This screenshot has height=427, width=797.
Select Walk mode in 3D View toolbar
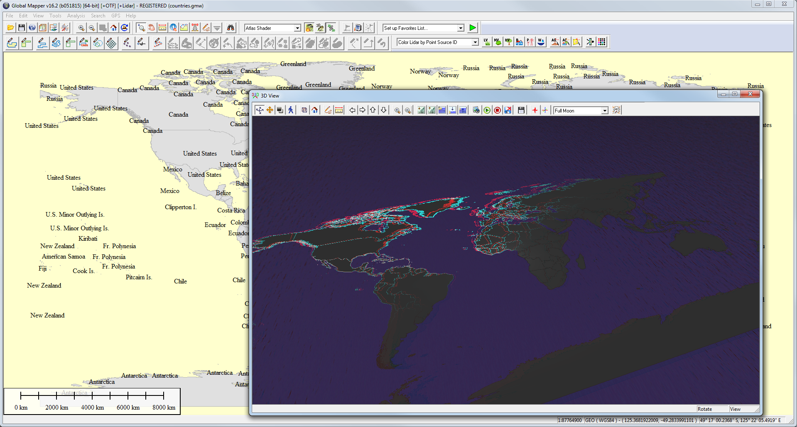(291, 110)
